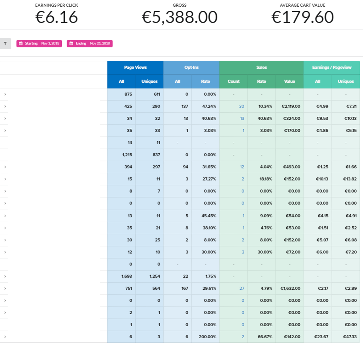Open the Starting Nov 1, 2018 date picker

click(39, 44)
